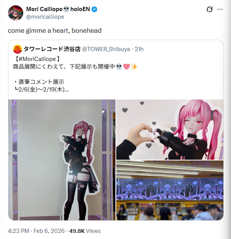Click the blue verified checkmark badge
This screenshot has height=239, width=231.
[x=95, y=10]
